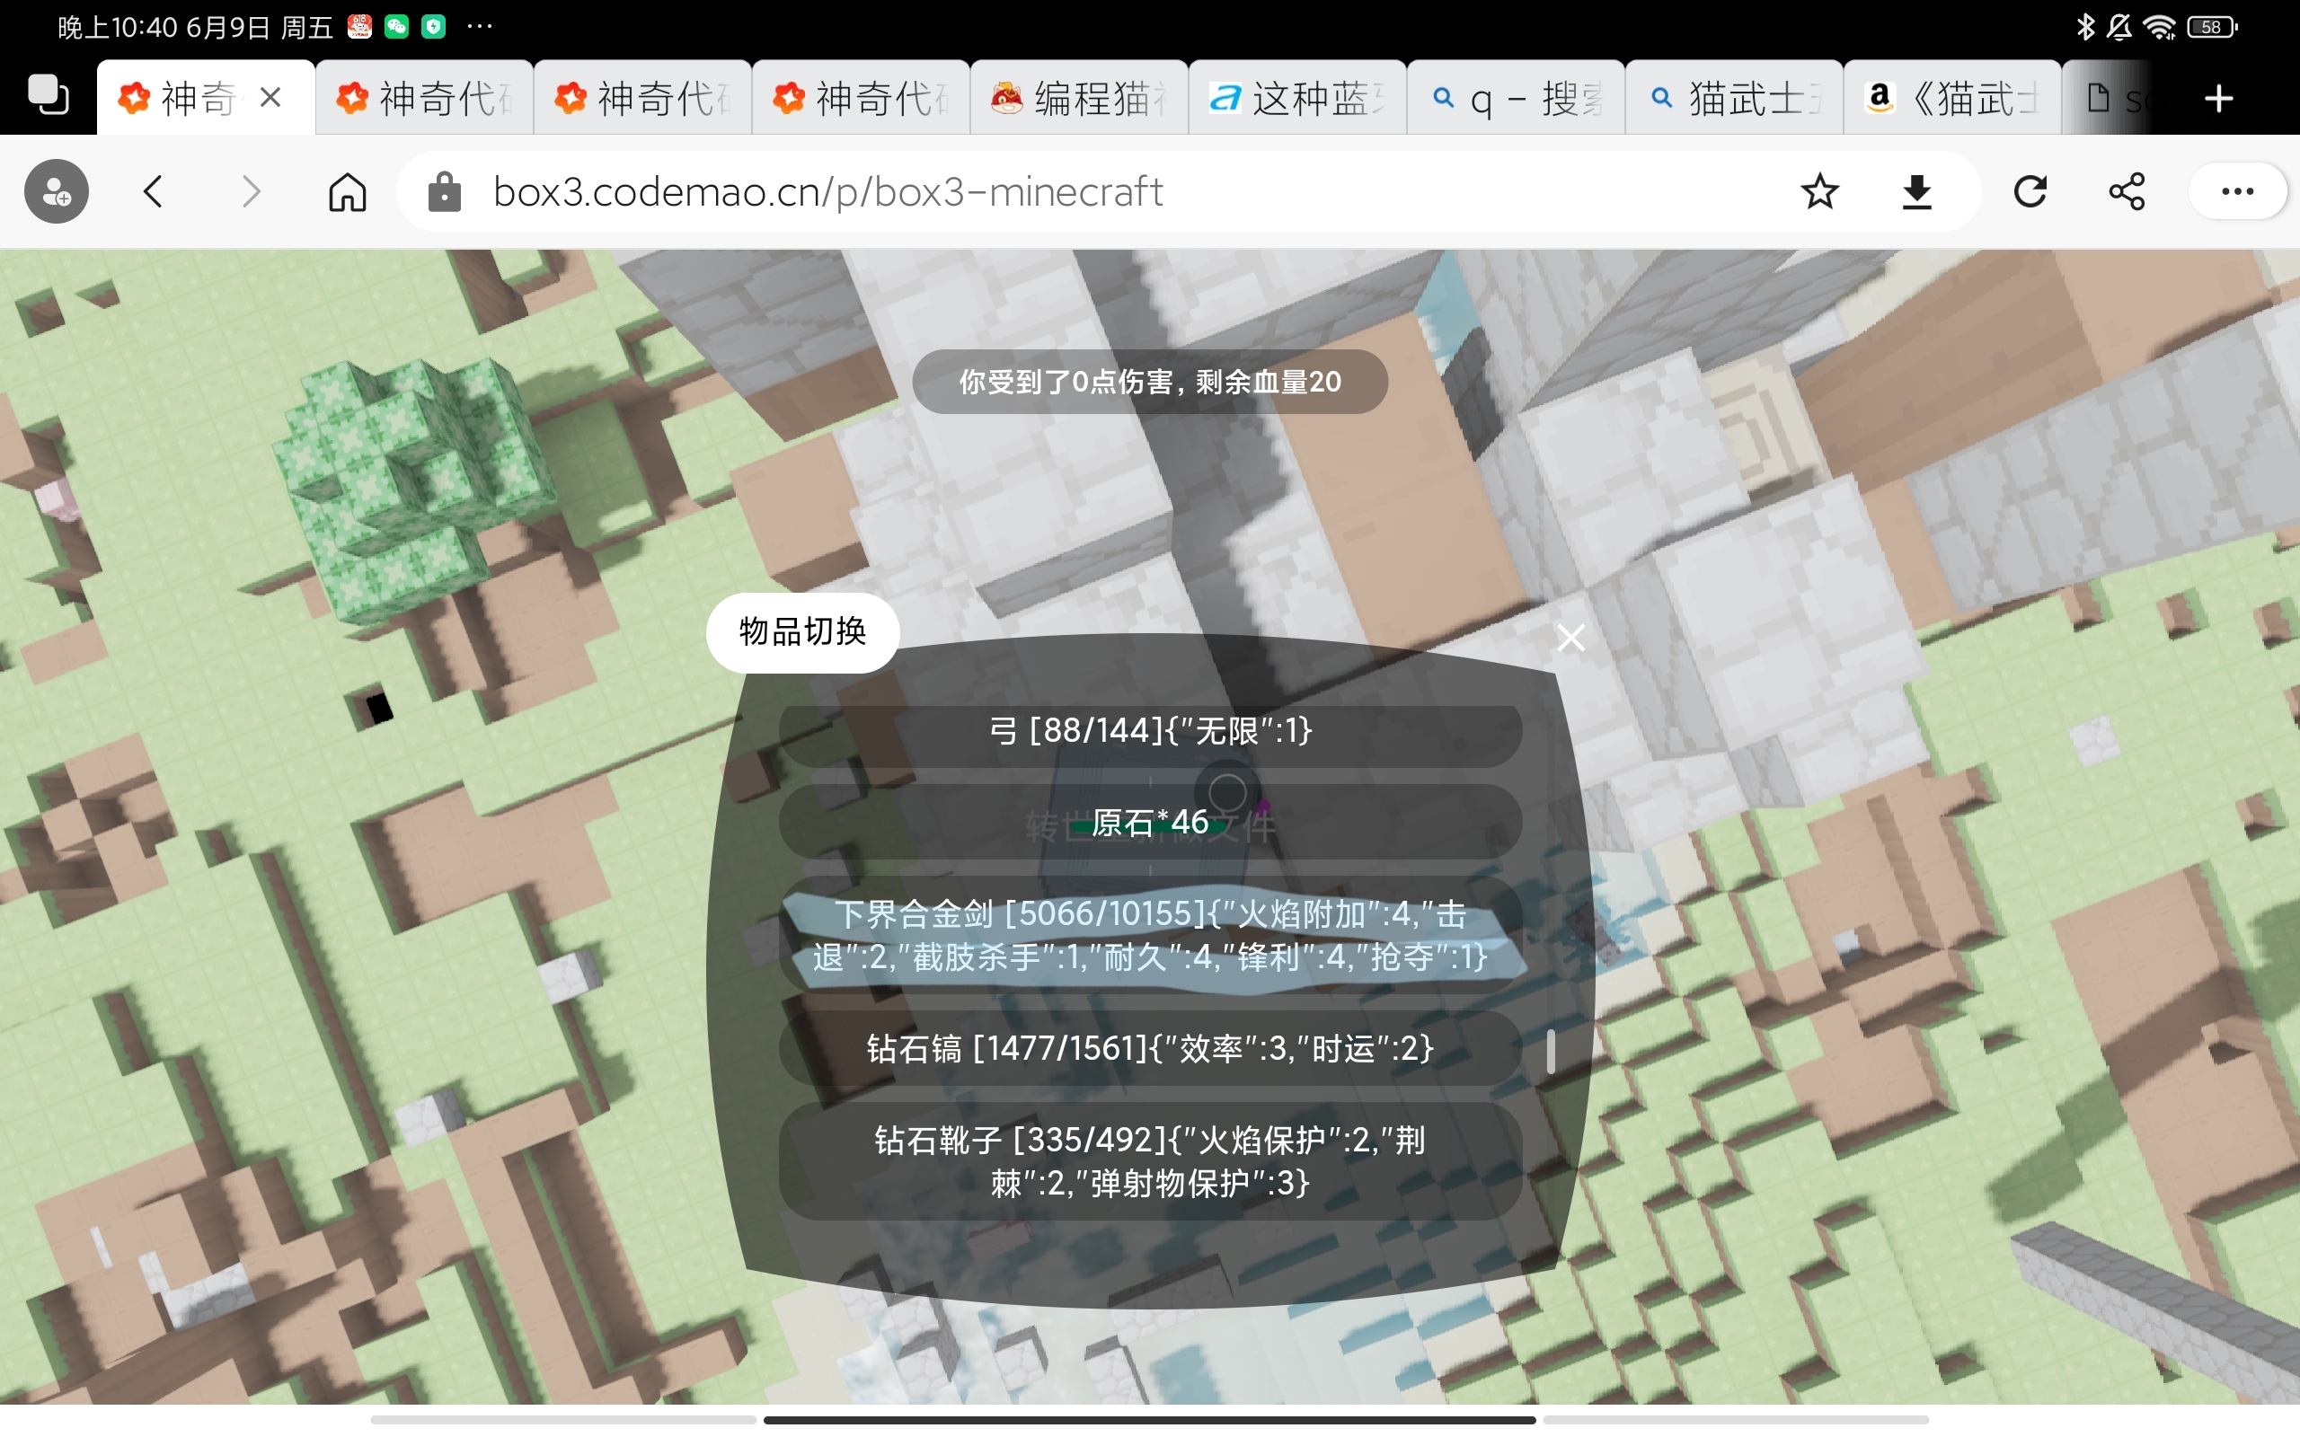The image size is (2300, 1437).
Task: Switch to the second 神奇代码 tab
Action: 425,98
